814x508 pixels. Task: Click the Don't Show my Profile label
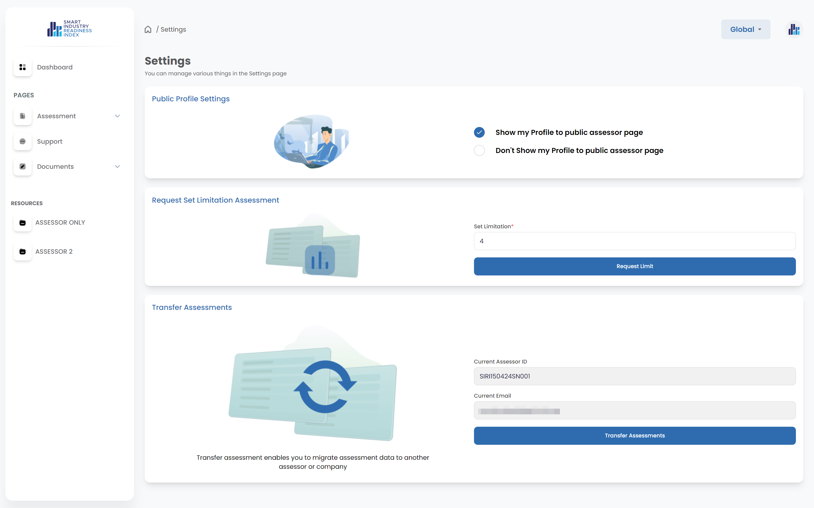click(x=579, y=150)
